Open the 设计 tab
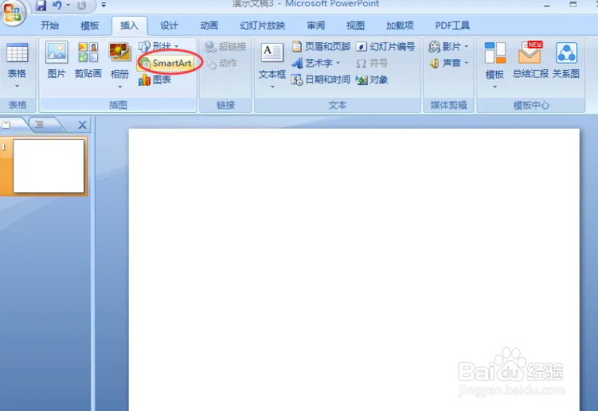The width and height of the screenshot is (598, 411). coord(169,25)
